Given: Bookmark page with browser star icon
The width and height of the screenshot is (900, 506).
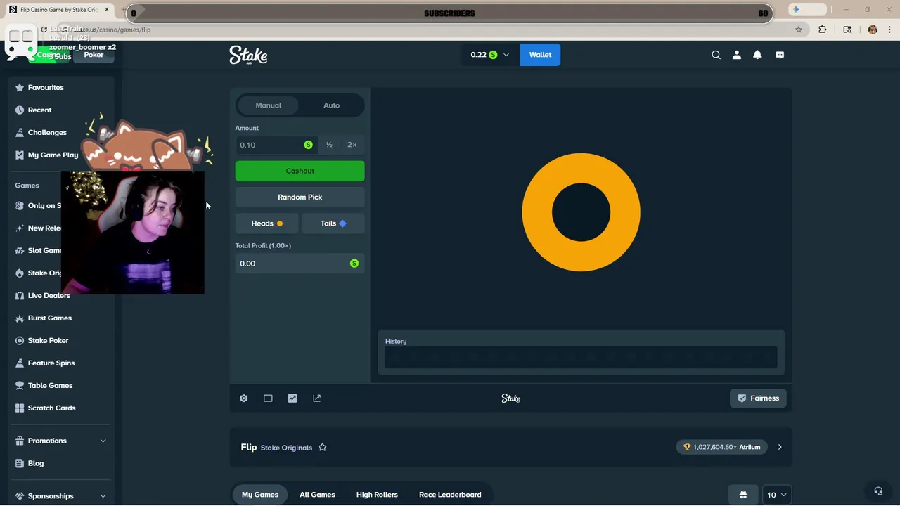Looking at the screenshot, I should (x=799, y=30).
